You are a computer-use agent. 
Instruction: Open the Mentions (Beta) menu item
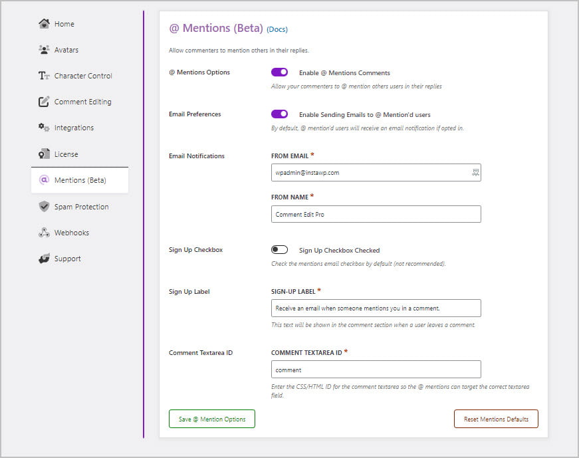pos(80,180)
